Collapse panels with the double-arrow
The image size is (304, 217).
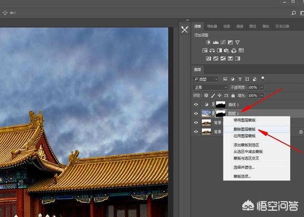coord(188,20)
